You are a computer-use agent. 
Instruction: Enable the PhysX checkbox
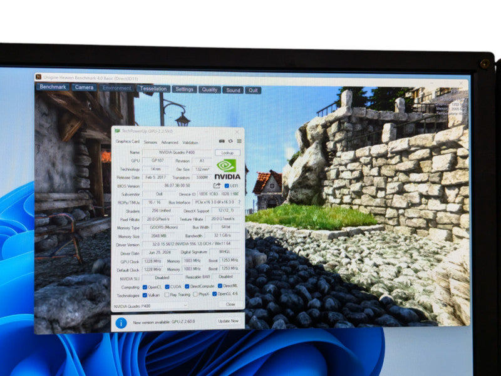pyautogui.click(x=195, y=294)
